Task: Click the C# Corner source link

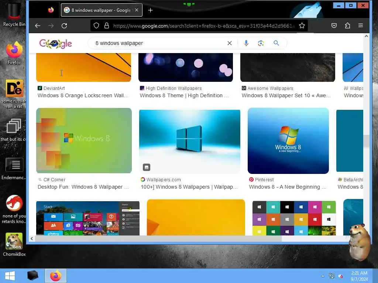Action: click(x=52, y=180)
